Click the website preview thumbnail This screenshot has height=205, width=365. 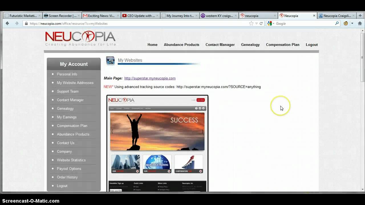point(157,143)
